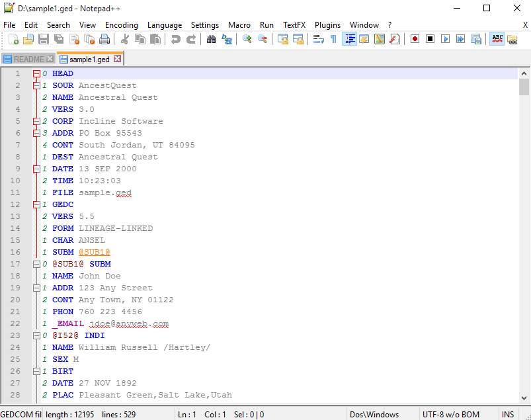Print the document using the printer icon

(104, 39)
